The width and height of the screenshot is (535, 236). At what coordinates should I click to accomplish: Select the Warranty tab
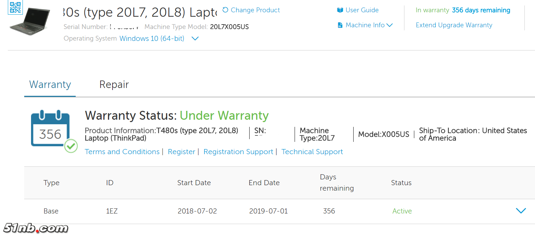pos(50,85)
